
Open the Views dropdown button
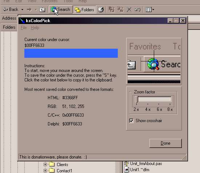click(150, 9)
